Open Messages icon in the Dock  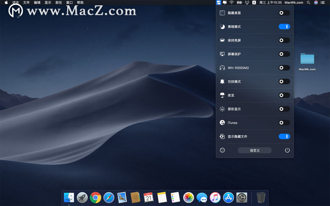(202, 198)
